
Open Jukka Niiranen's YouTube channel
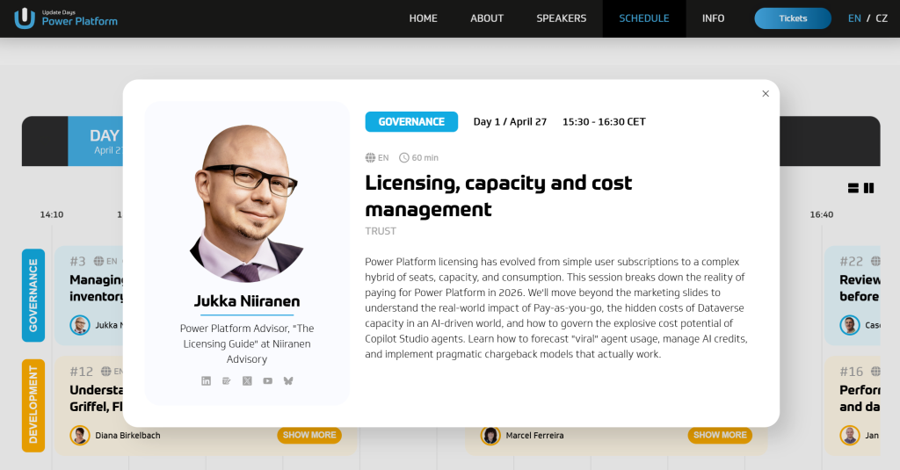[x=267, y=381]
